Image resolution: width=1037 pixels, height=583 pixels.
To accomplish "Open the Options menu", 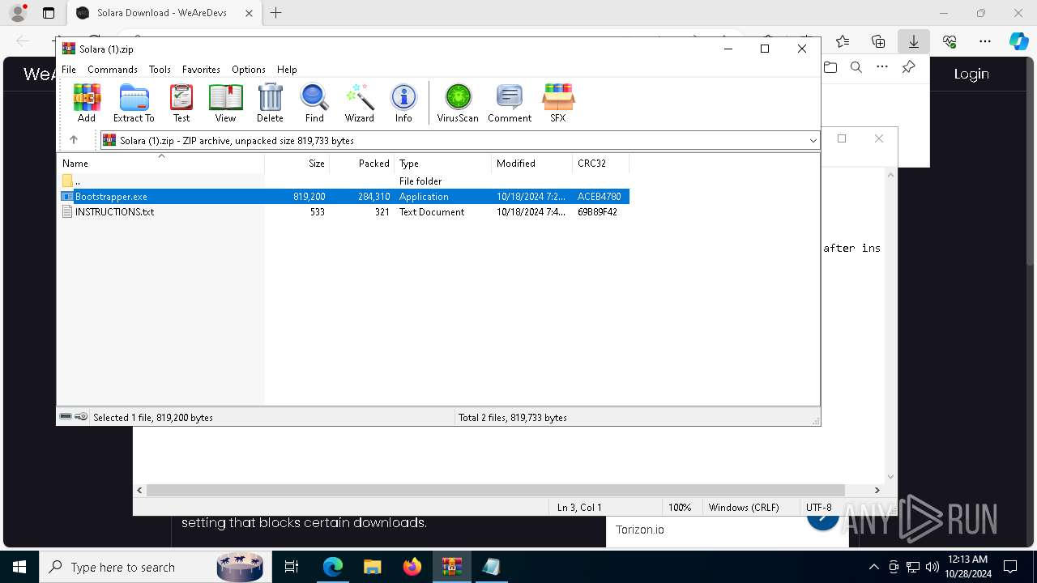I will 249,70.
